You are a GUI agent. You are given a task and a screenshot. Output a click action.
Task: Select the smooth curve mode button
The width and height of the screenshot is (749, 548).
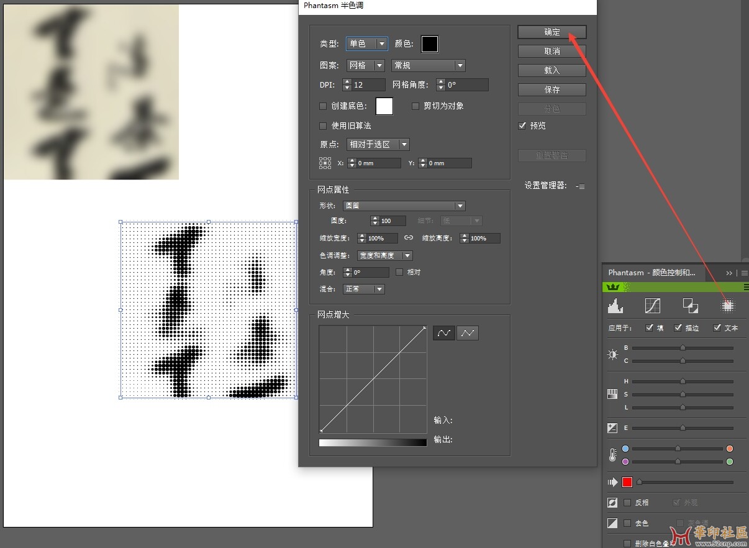tap(443, 333)
